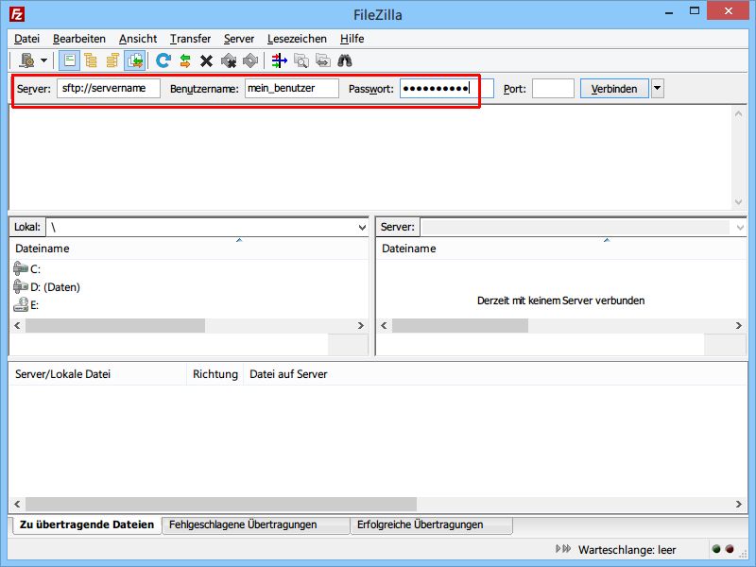Cancel the current operation via X icon
Viewport: 756px width, 567px height.
tap(206, 60)
